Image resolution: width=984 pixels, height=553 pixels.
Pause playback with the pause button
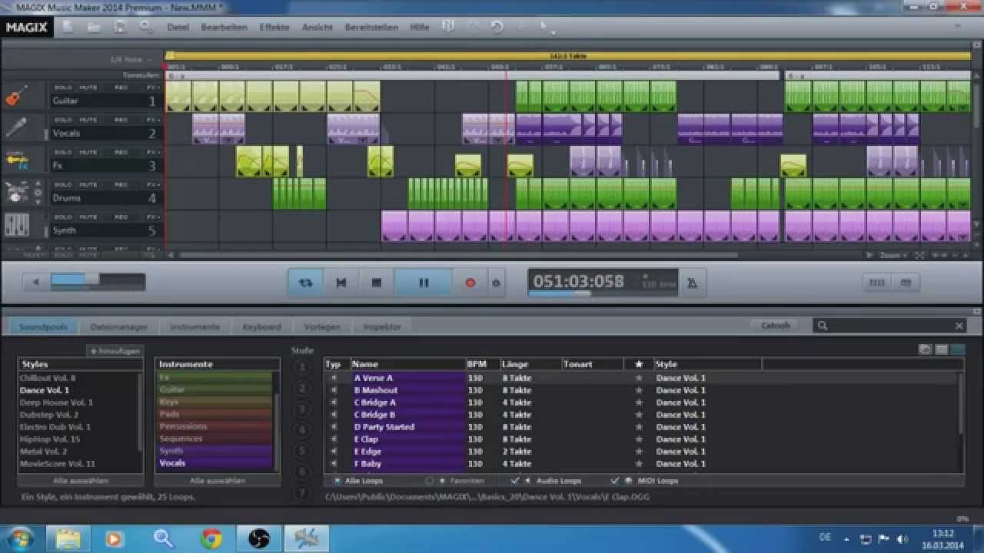[424, 283]
